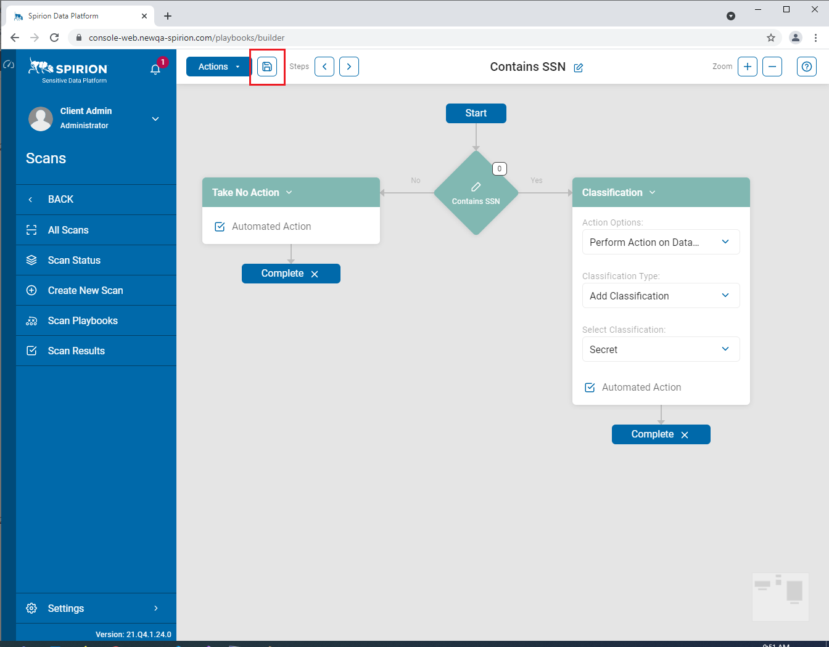Click the pencil icon in Contains SSN diamond
Image resolution: width=829 pixels, height=647 pixels.
pos(476,187)
